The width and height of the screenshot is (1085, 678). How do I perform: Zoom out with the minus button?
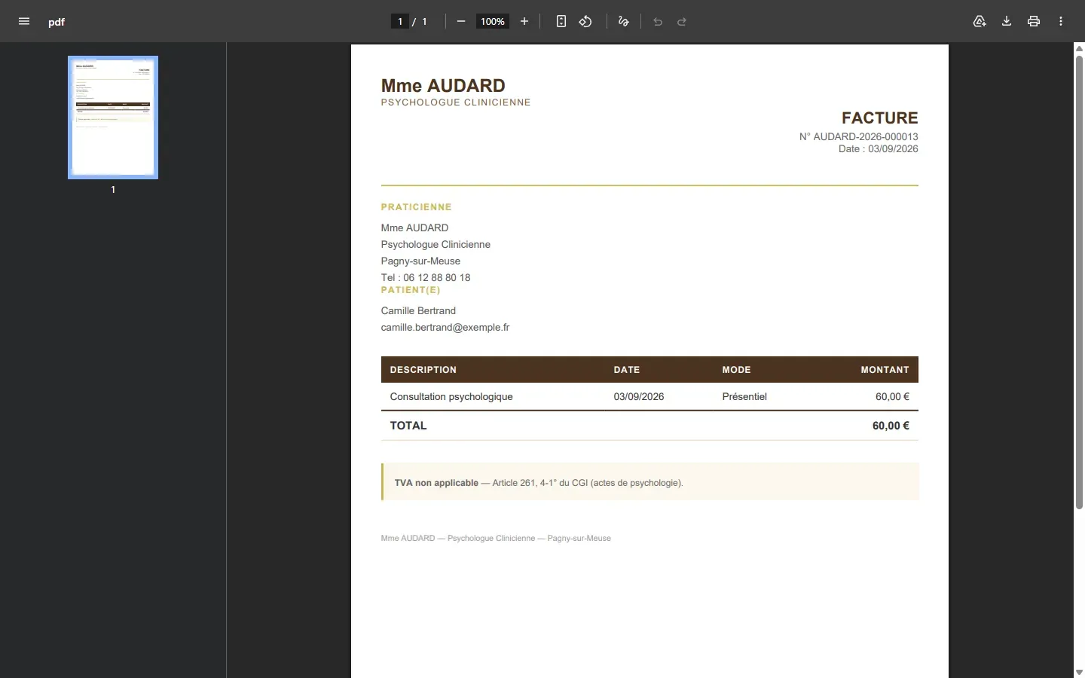click(461, 21)
